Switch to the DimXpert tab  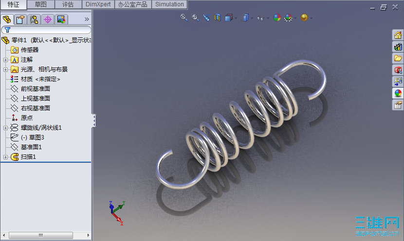click(x=98, y=4)
